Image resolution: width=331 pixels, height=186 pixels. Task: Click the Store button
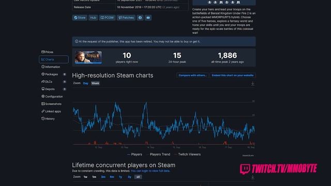tap(80, 18)
